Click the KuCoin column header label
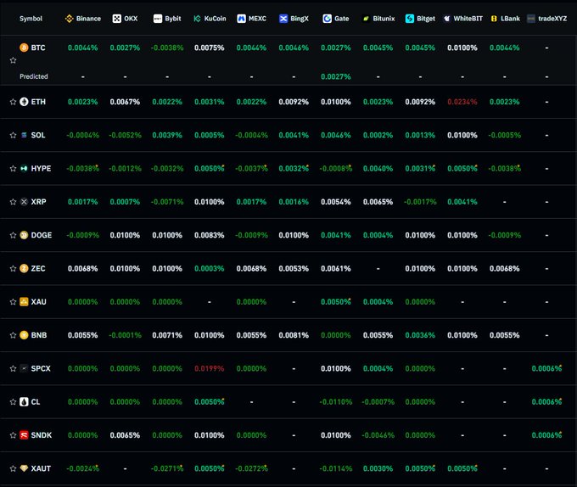577x487 pixels. 215,19
